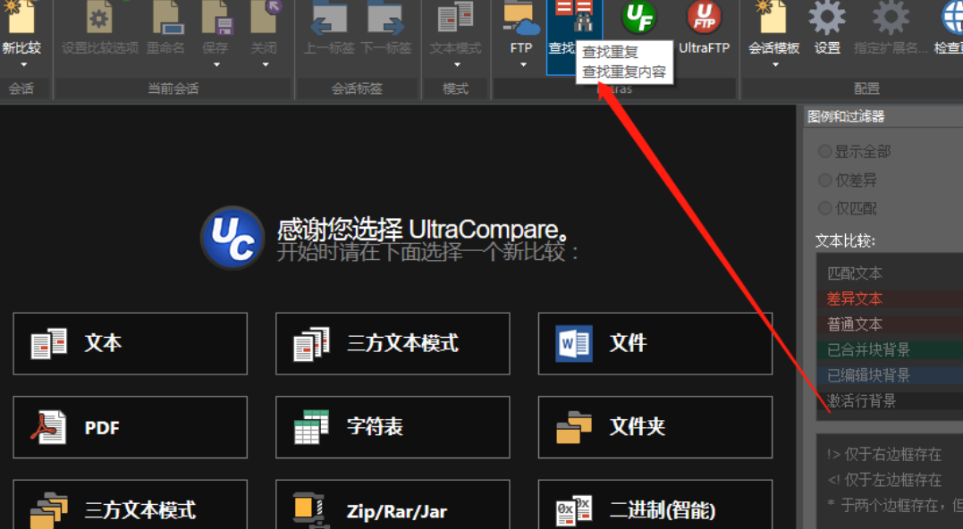This screenshot has height=529, width=963.
Task: Open the 文本模式 mode dropdown
Action: click(x=456, y=64)
